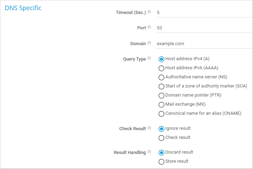The width and height of the screenshot is (253, 169).
Task: Click the Port field containing 53
Action: click(204, 28)
